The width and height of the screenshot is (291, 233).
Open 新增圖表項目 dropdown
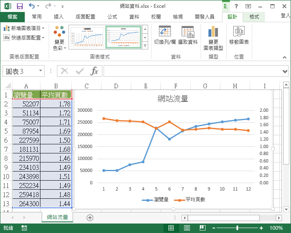pyautogui.click(x=24, y=28)
